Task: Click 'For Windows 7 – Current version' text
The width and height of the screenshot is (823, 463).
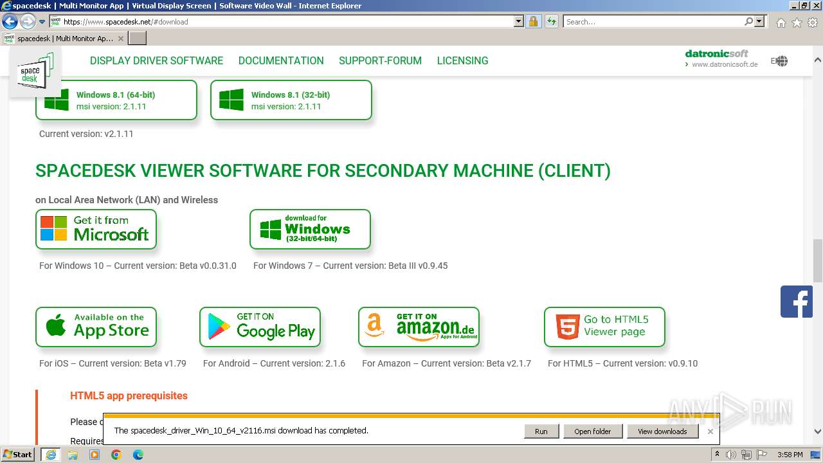Action: [350, 266]
